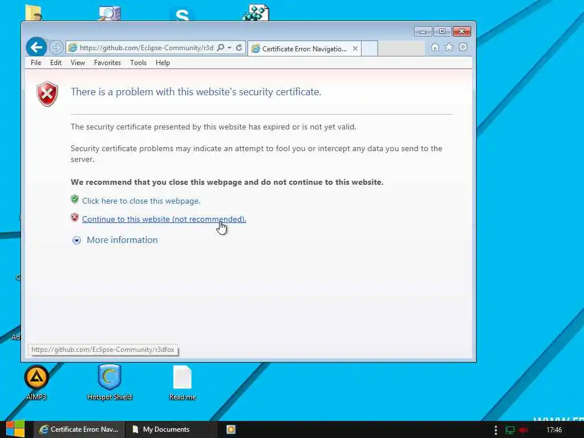
Task: Select the magnifier desktop icon
Action: click(x=109, y=13)
